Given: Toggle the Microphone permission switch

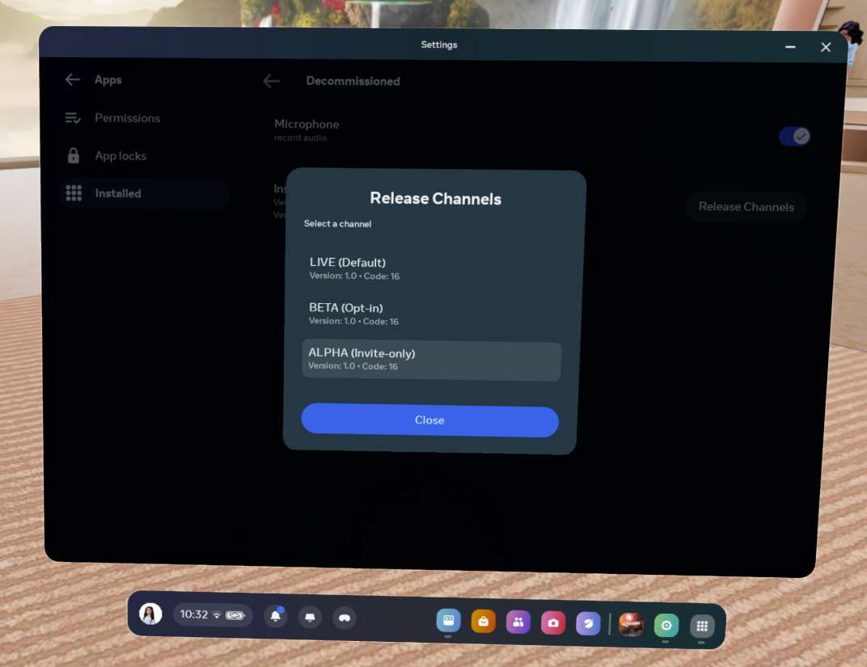Looking at the screenshot, I should click(x=793, y=137).
